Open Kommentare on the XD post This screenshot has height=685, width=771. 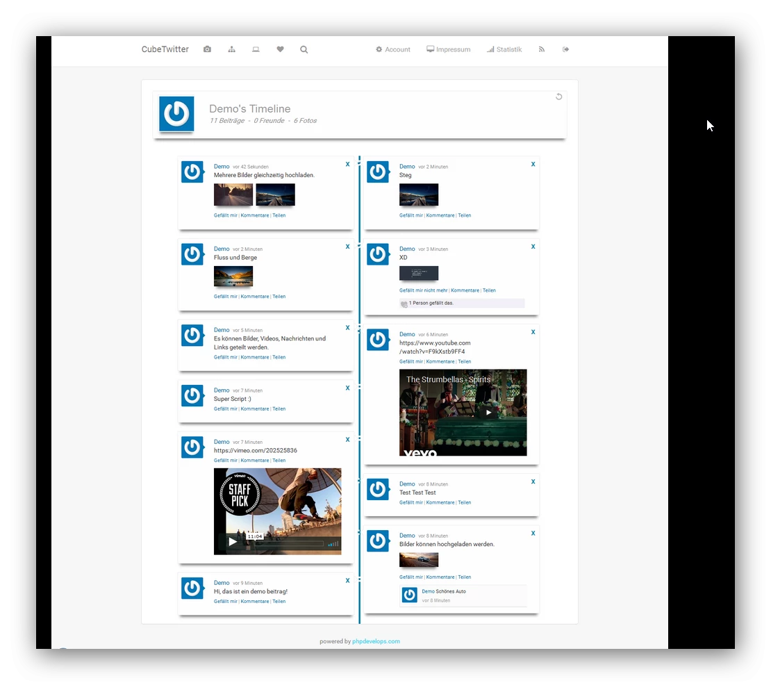click(x=465, y=290)
